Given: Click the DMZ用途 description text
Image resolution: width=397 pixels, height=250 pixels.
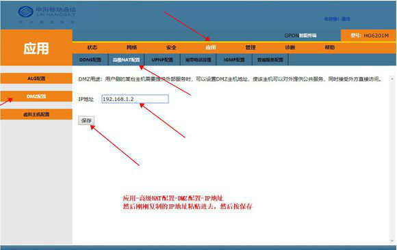Looking at the screenshot, I should [230, 79].
